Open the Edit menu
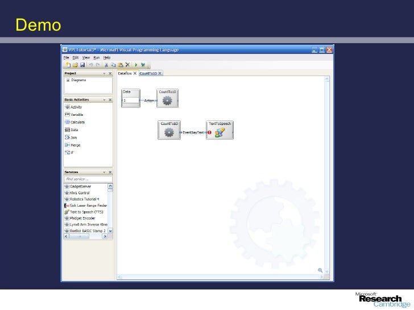 [76, 57]
